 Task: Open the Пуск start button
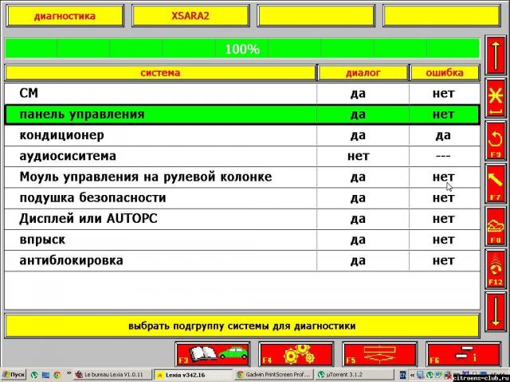click(x=14, y=375)
